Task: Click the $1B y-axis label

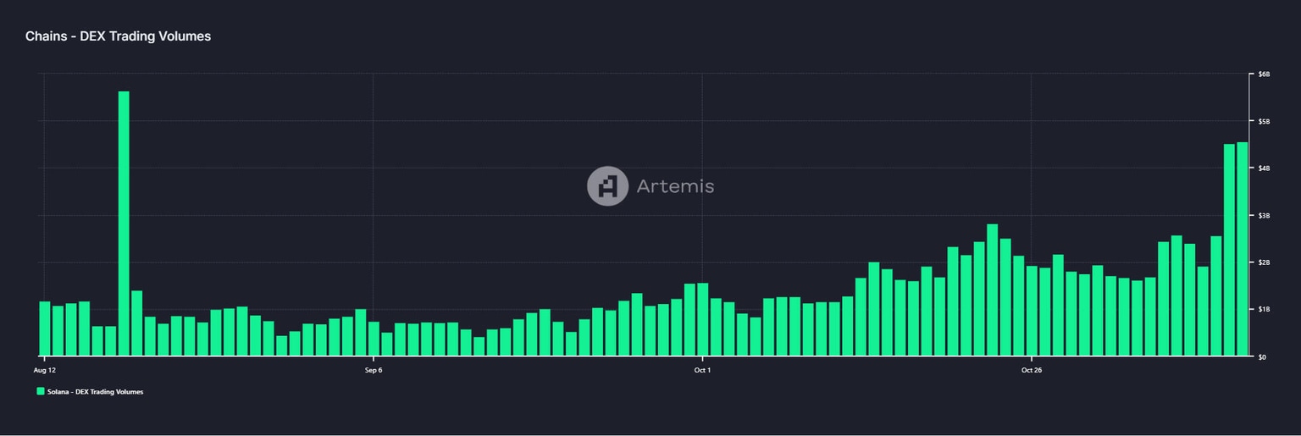Action: pos(1264,310)
